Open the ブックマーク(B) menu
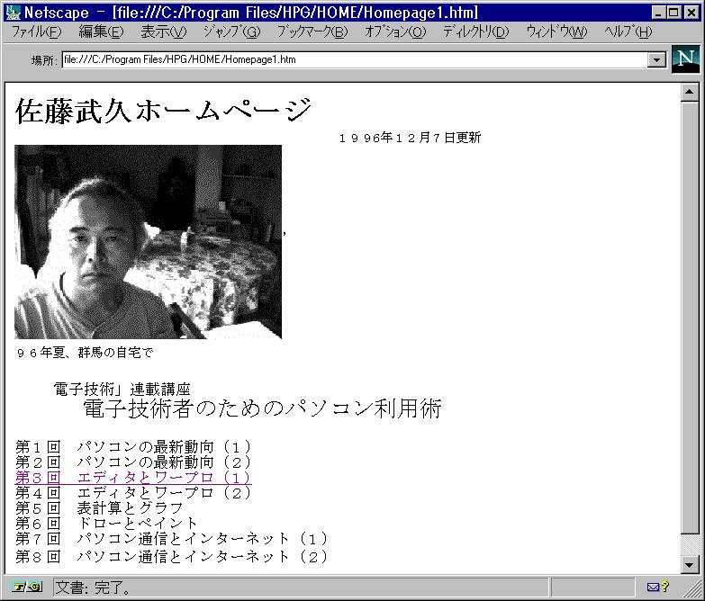The image size is (705, 601). tap(311, 31)
